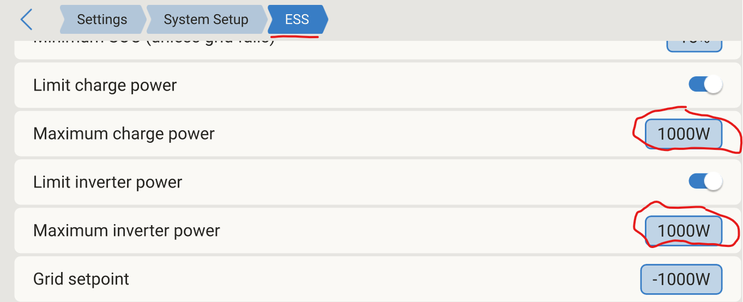The image size is (743, 302).
Task: Click the blue track of Limit inverter power toggle
Action: coord(696,182)
